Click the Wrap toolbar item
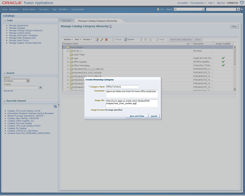Viewport: 245px width, 196px height. [160, 39]
